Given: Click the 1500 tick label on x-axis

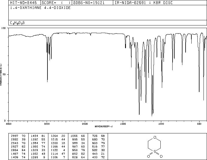Looking at the screenshot, I should click(x=123, y=124).
